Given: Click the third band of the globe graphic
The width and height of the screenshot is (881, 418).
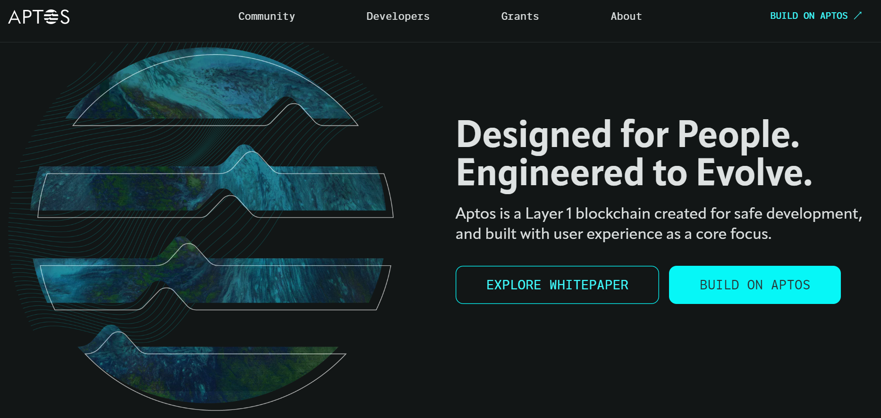Looking at the screenshot, I should [x=212, y=280].
